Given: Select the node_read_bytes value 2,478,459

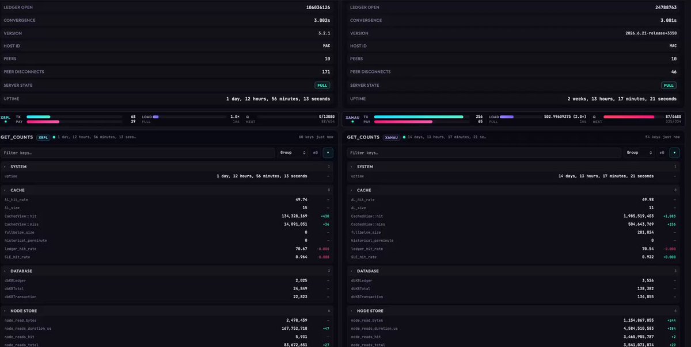Looking at the screenshot, I should 297,320.
